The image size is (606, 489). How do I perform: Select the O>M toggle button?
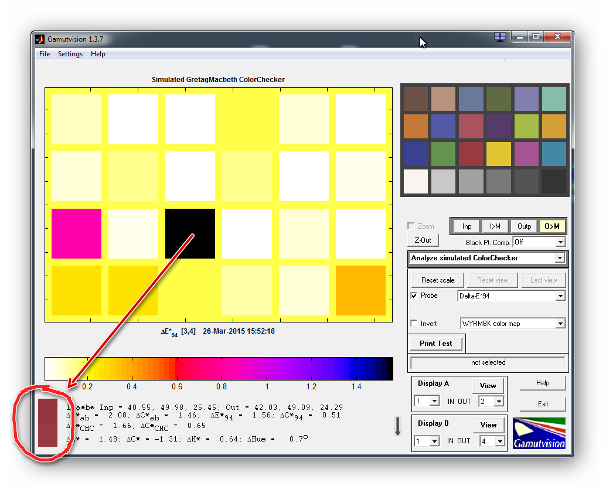coord(551,226)
